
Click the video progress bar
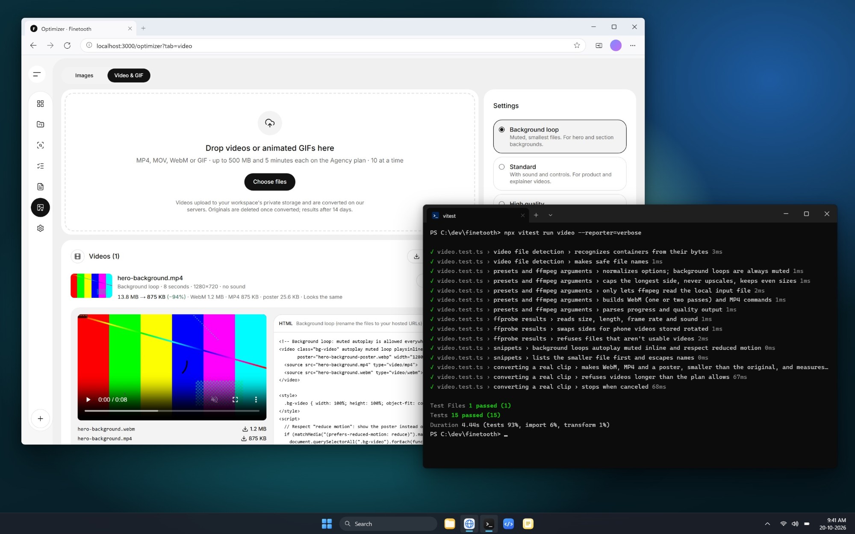[x=172, y=411]
